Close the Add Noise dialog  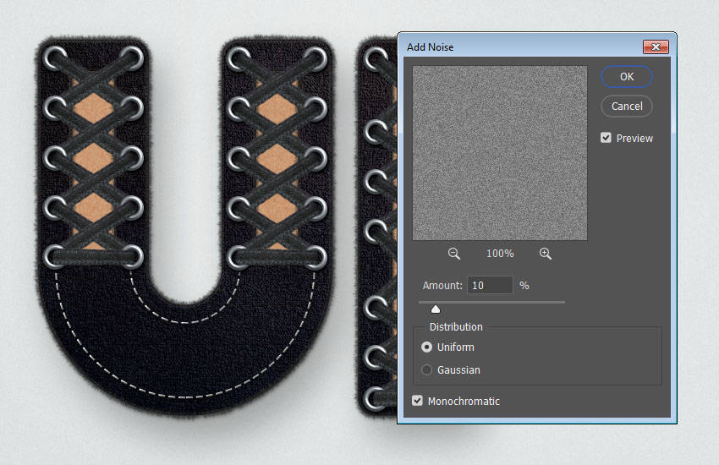(656, 46)
